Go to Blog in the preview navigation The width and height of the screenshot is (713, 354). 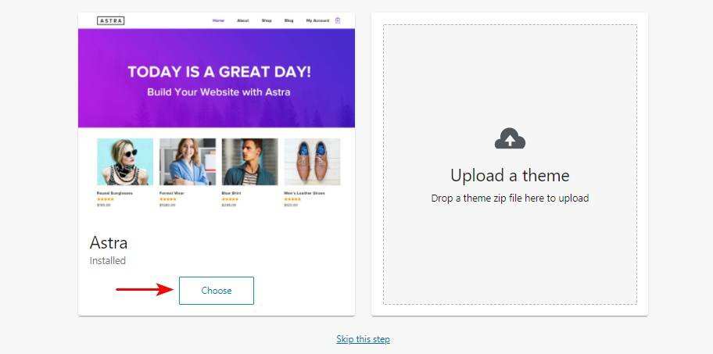(x=288, y=20)
